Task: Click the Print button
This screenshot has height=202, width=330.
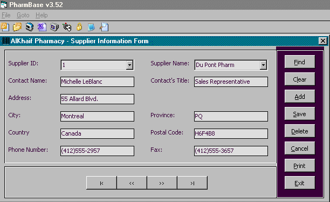Action: [300, 166]
